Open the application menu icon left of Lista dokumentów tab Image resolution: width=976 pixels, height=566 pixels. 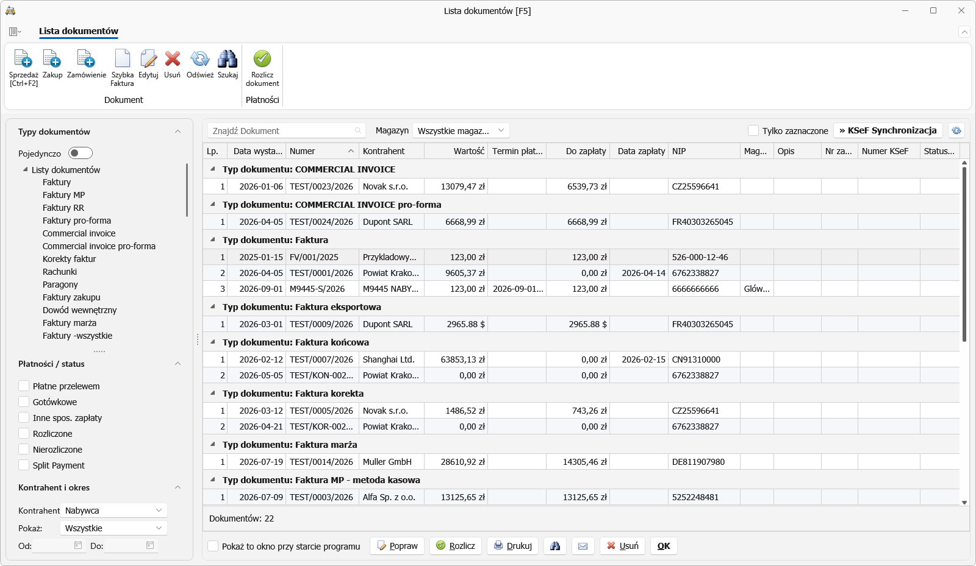pos(15,32)
